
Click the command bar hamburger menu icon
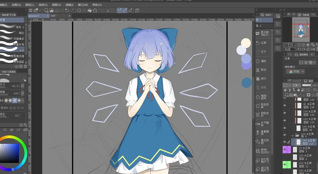click(31, 11)
